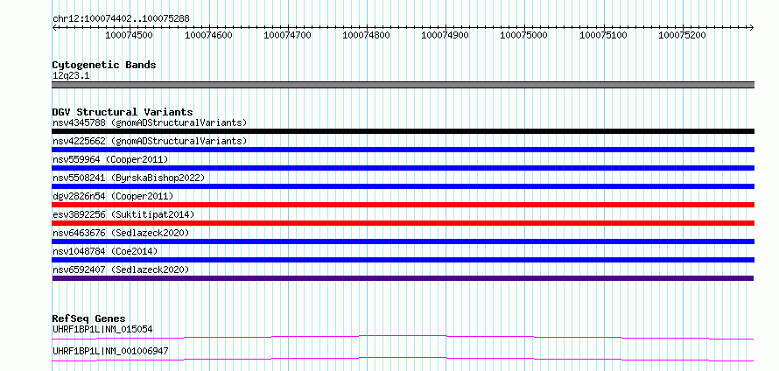Screen dimensions: 779x371
Task: Select the blue bar under nsv6463676
Action: tap(403, 241)
